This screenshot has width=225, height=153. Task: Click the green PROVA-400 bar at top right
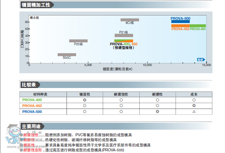(x=198, y=26)
